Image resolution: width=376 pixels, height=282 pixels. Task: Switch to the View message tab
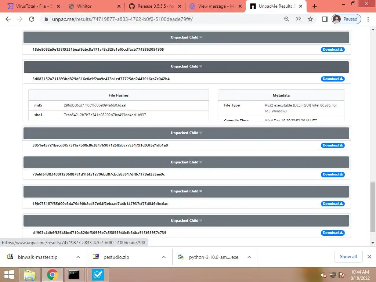click(x=215, y=6)
